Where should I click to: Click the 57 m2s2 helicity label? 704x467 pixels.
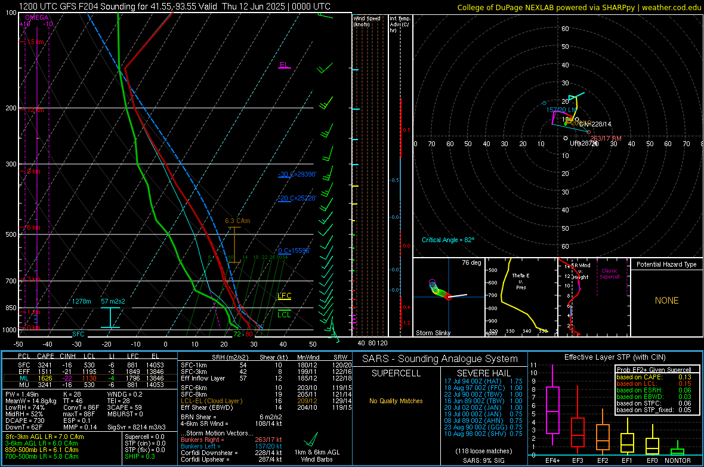(x=113, y=301)
